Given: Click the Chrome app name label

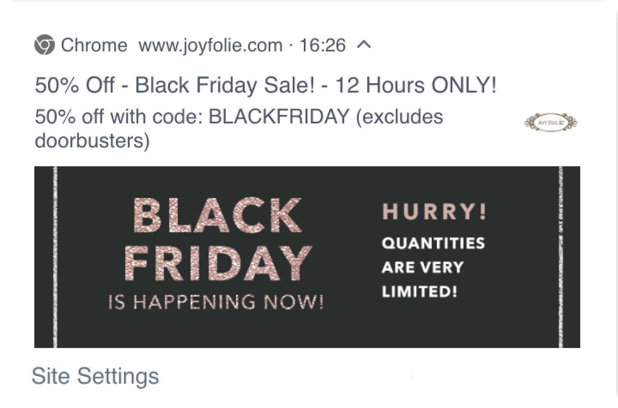Looking at the screenshot, I should point(94,45).
